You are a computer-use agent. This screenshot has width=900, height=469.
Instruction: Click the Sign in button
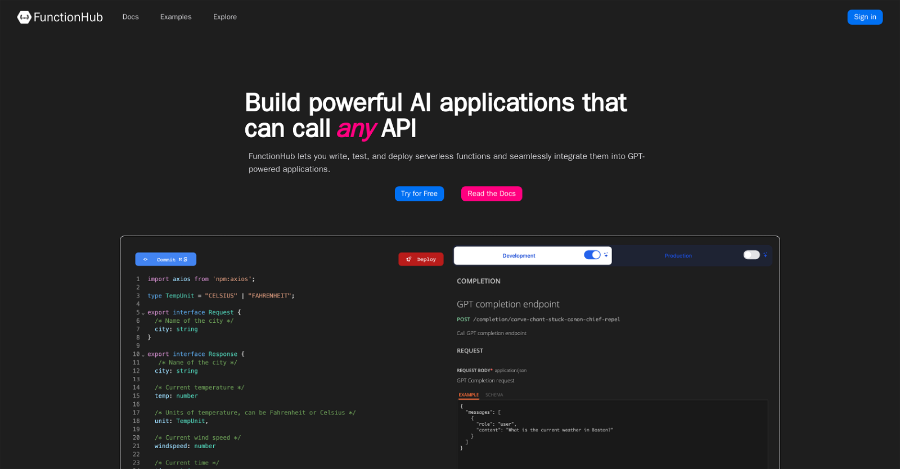[865, 17]
